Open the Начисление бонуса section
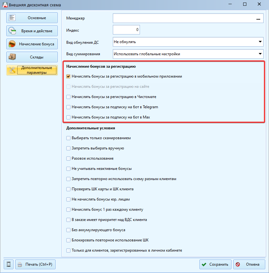 point(32,44)
